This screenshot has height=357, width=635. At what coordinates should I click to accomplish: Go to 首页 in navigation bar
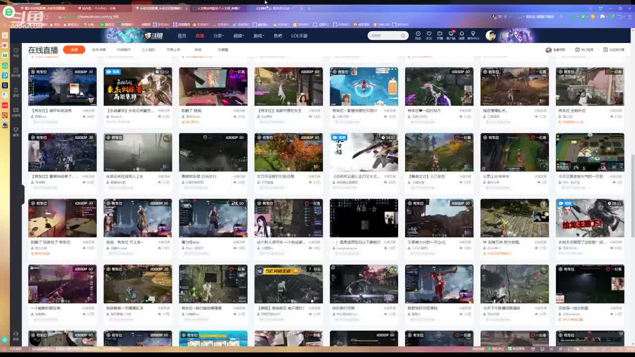click(182, 36)
